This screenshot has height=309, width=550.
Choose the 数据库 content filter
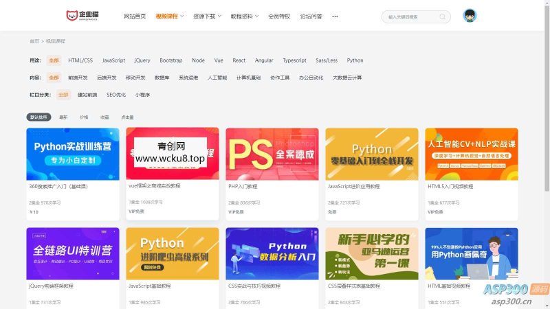[x=162, y=78]
